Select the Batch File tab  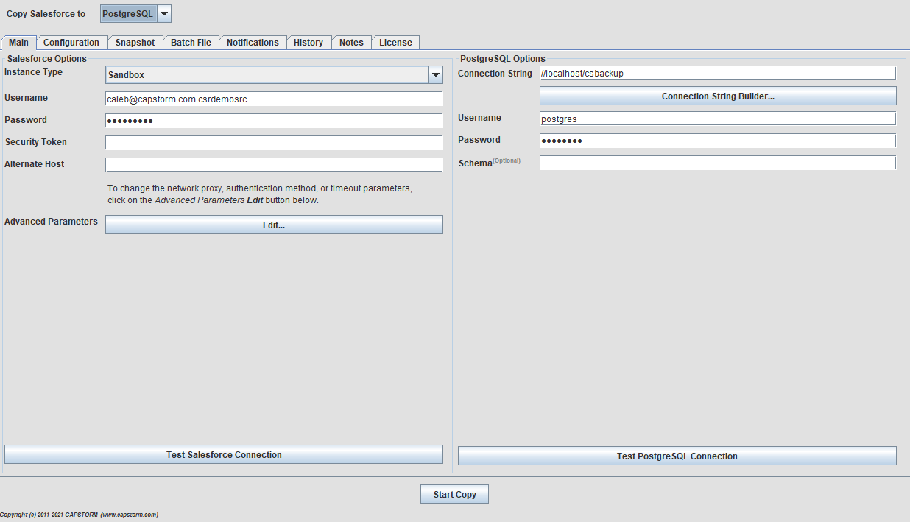click(191, 43)
